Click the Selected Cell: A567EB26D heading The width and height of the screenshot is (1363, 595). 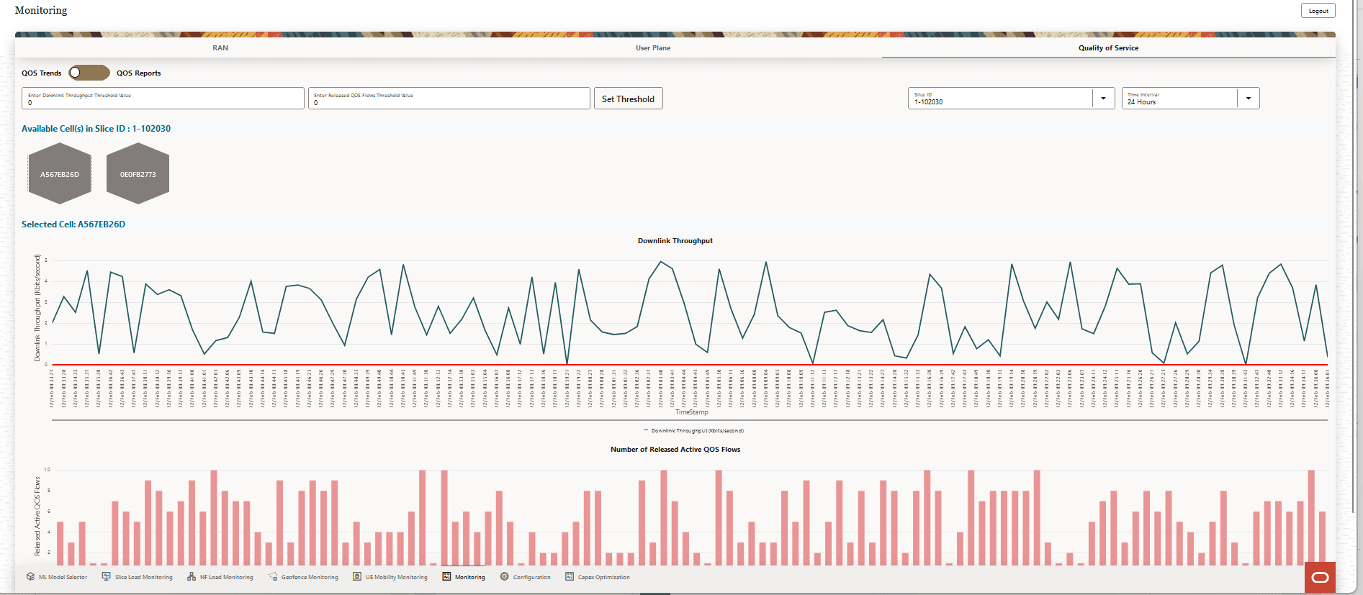click(73, 224)
